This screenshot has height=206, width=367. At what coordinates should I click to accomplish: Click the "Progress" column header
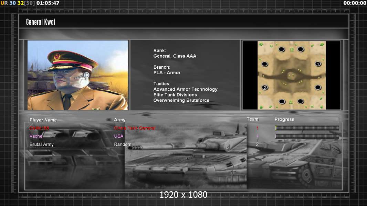tap(284, 119)
